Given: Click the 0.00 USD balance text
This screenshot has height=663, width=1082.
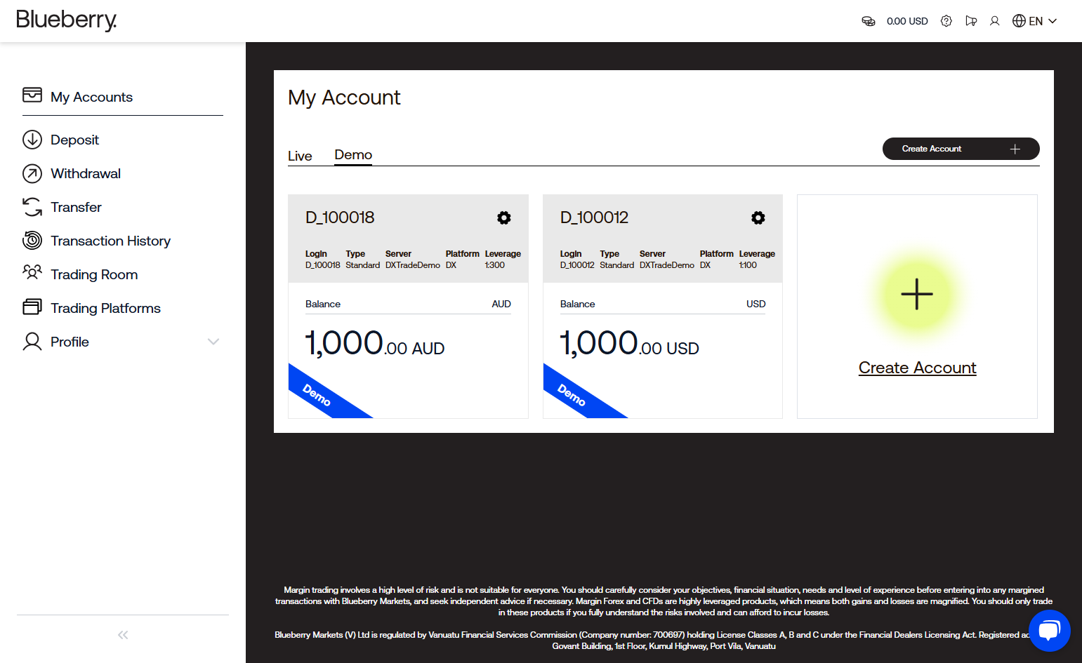Looking at the screenshot, I should click(x=907, y=21).
